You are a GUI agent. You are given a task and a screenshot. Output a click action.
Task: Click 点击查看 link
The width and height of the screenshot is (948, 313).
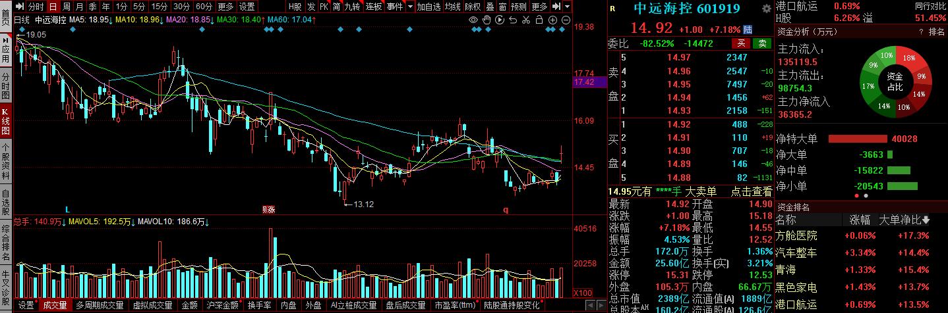click(751, 191)
